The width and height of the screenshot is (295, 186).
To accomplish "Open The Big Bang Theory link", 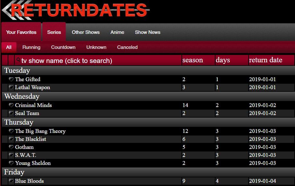I will tap(40, 131).
